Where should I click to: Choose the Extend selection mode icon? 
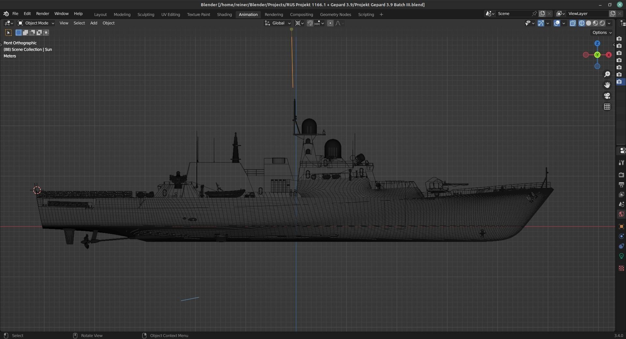(25, 33)
